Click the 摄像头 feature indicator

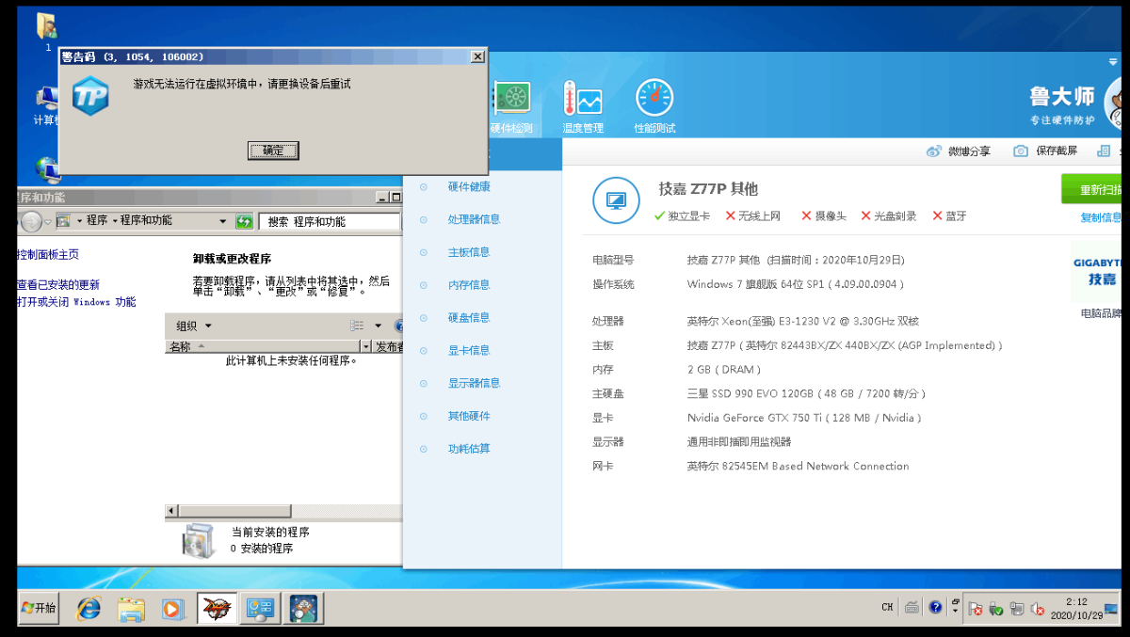point(823,215)
